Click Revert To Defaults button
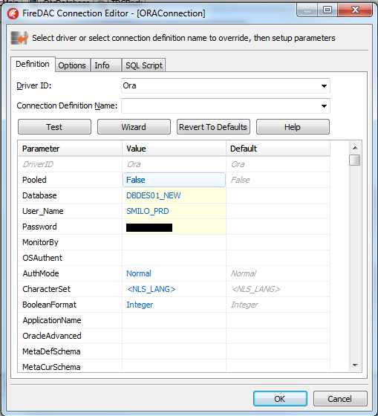The width and height of the screenshot is (378, 416). click(x=213, y=127)
